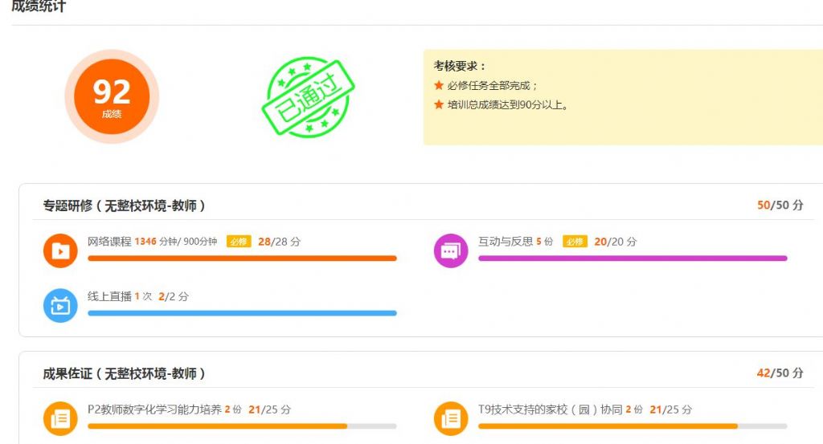Open the 成果佐证（无整校环境-教师）section header
This screenshot has height=444, width=823.
(x=124, y=373)
